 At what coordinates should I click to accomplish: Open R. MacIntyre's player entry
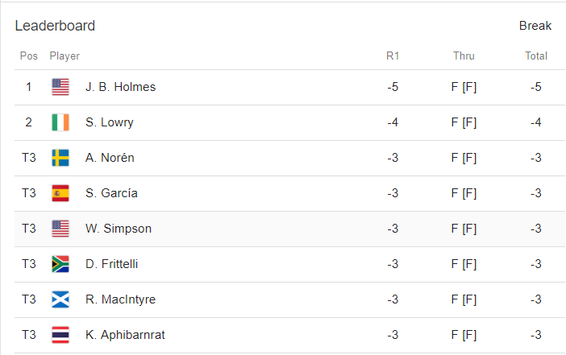[120, 299]
